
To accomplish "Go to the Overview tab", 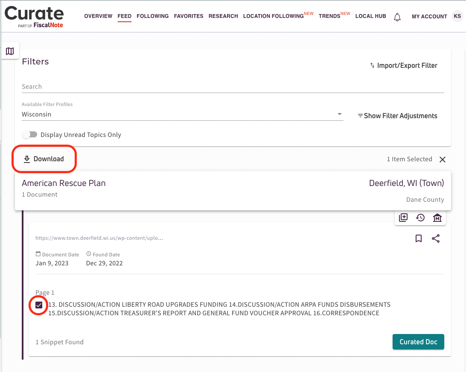I will coord(98,16).
